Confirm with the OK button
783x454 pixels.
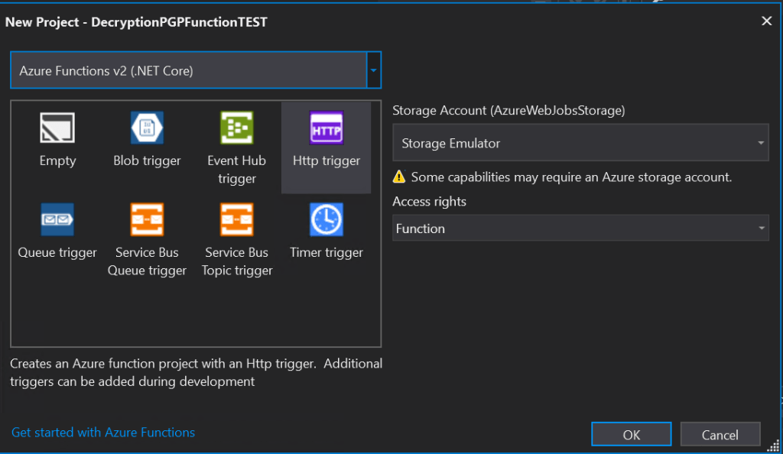[631, 435]
